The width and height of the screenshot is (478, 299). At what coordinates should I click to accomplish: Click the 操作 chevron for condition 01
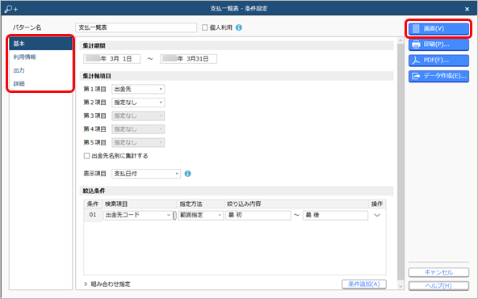click(x=377, y=215)
